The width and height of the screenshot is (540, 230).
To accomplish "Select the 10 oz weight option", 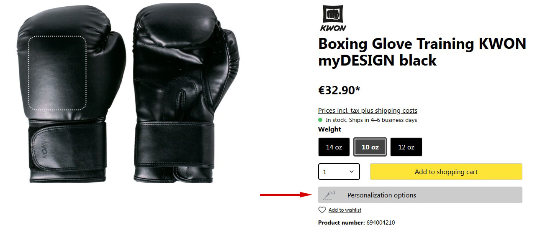I will [x=370, y=147].
